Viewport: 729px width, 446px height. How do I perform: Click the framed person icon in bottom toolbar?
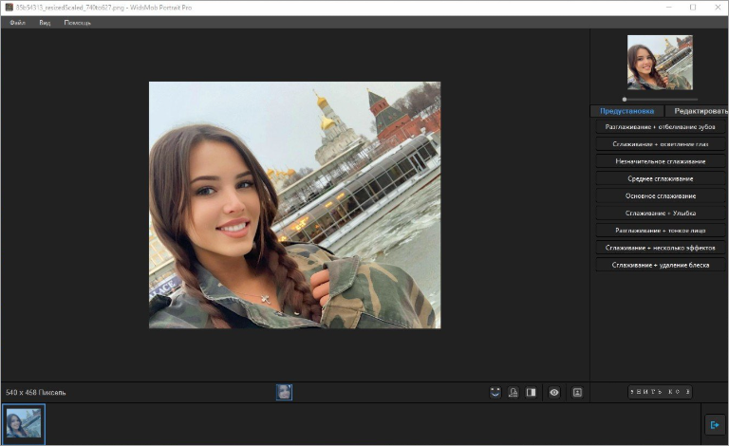[577, 392]
